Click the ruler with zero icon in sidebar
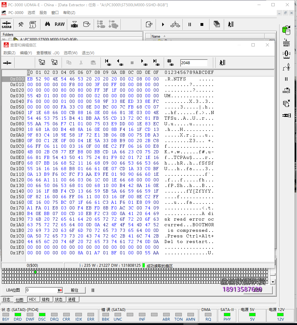 click(286, 55)
